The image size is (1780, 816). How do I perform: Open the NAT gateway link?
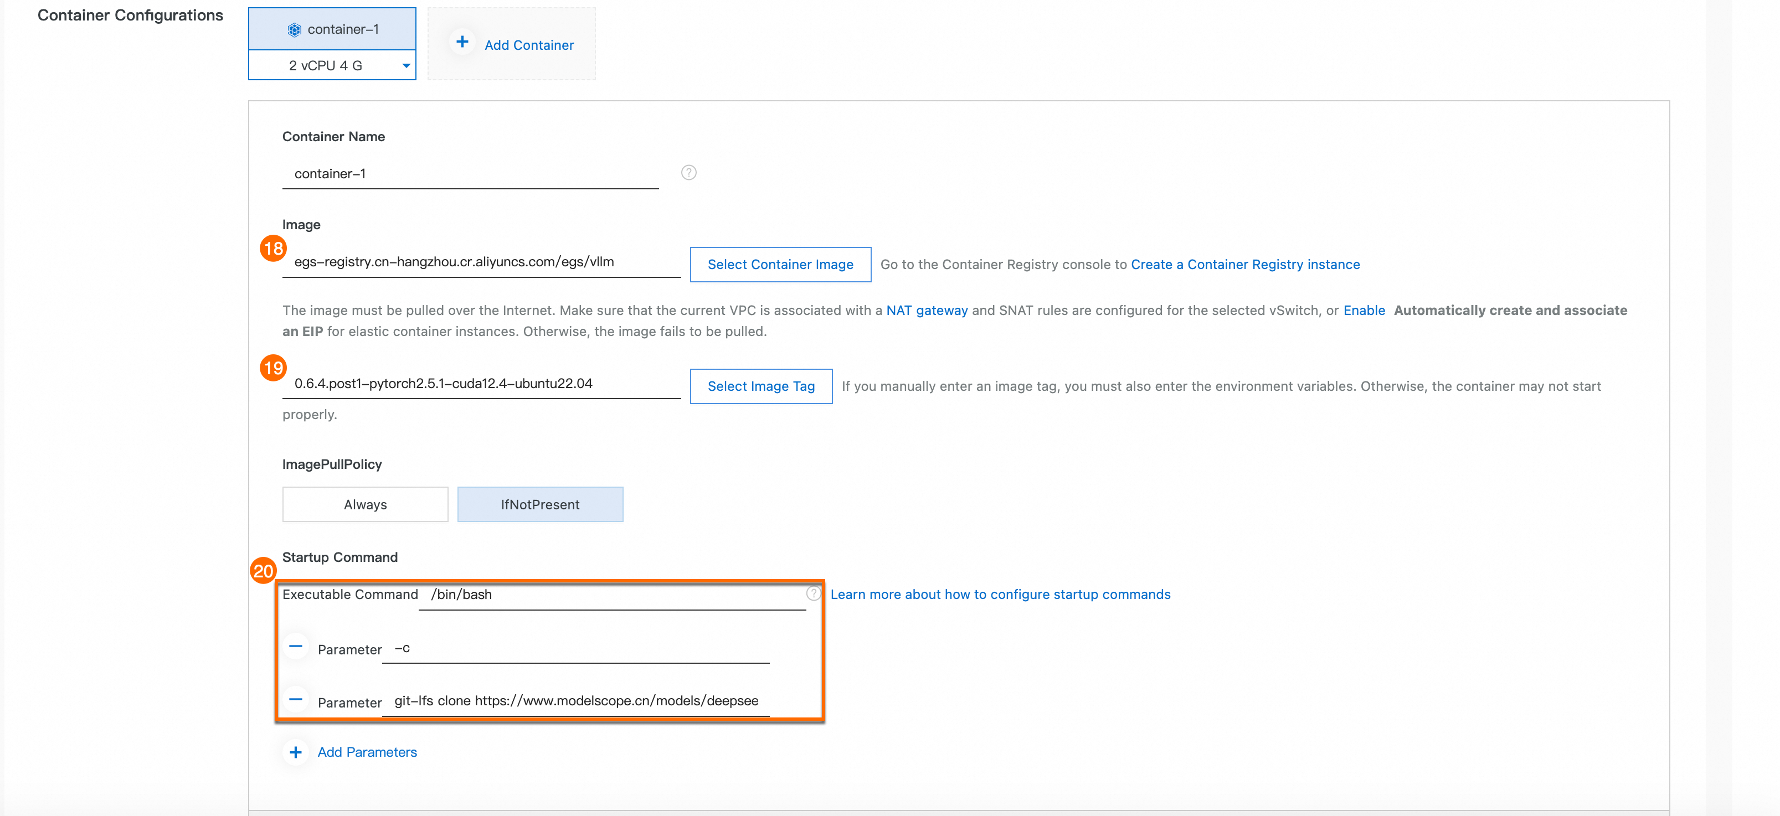pos(926,311)
